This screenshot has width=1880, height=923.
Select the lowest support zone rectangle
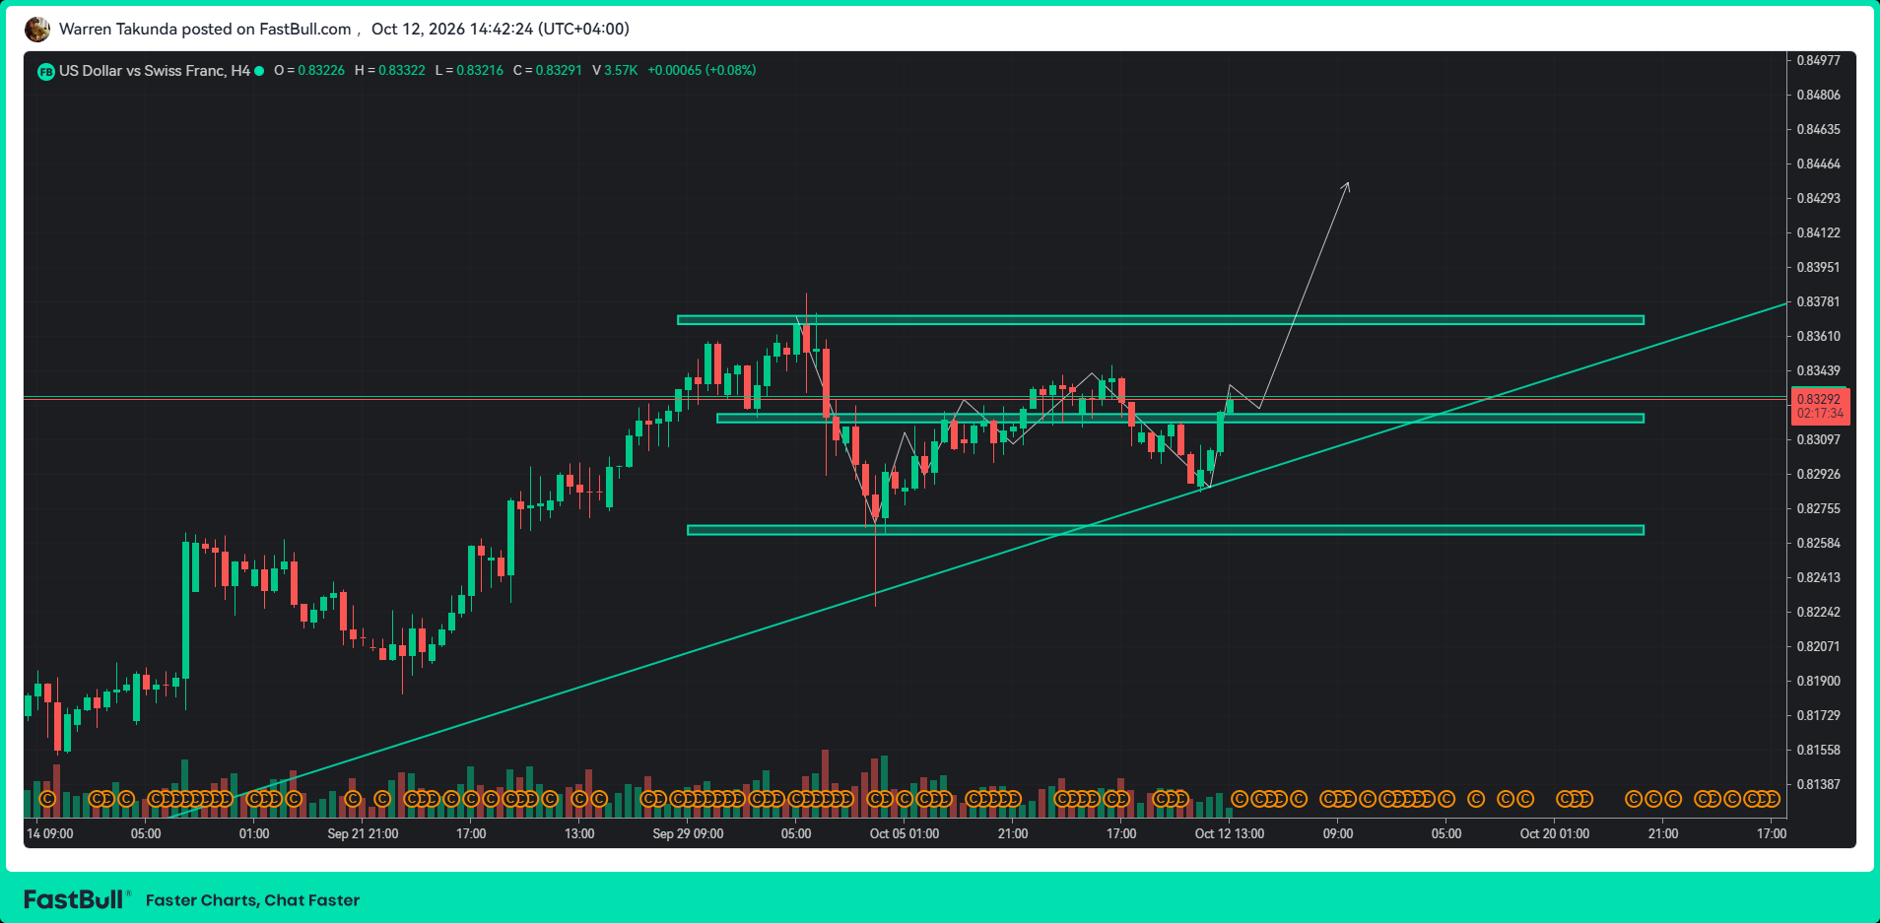(1166, 530)
